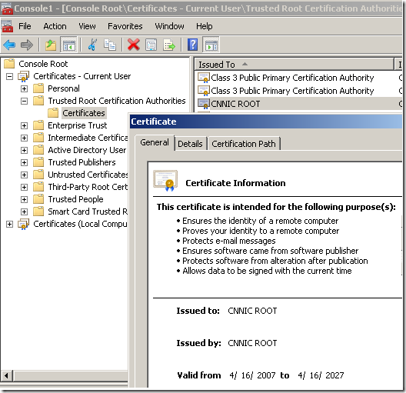Click the Issued by CNNIC ROOT value

(x=252, y=343)
